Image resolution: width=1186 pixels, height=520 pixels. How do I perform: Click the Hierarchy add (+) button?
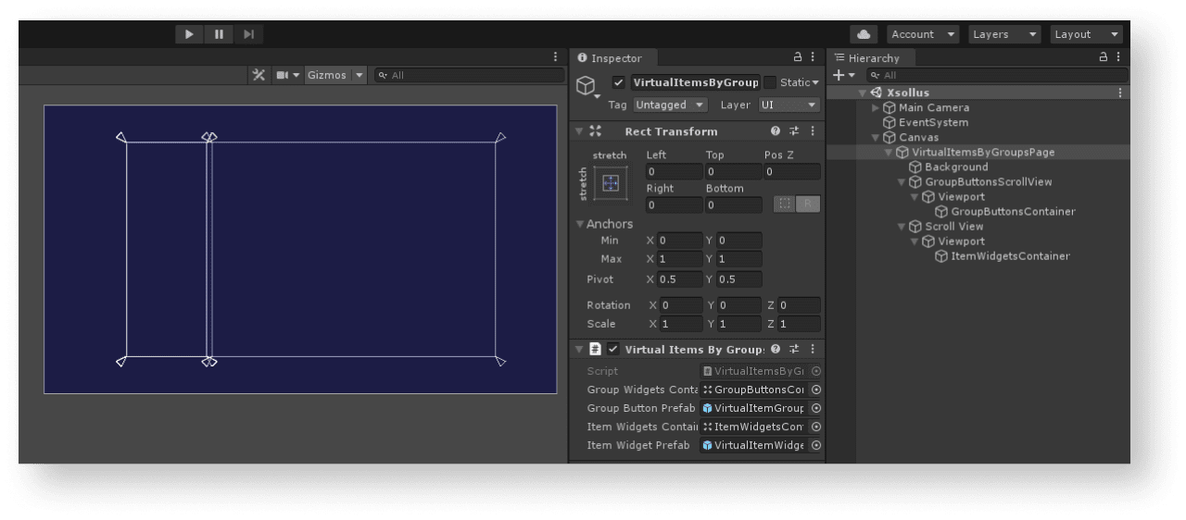[839, 75]
